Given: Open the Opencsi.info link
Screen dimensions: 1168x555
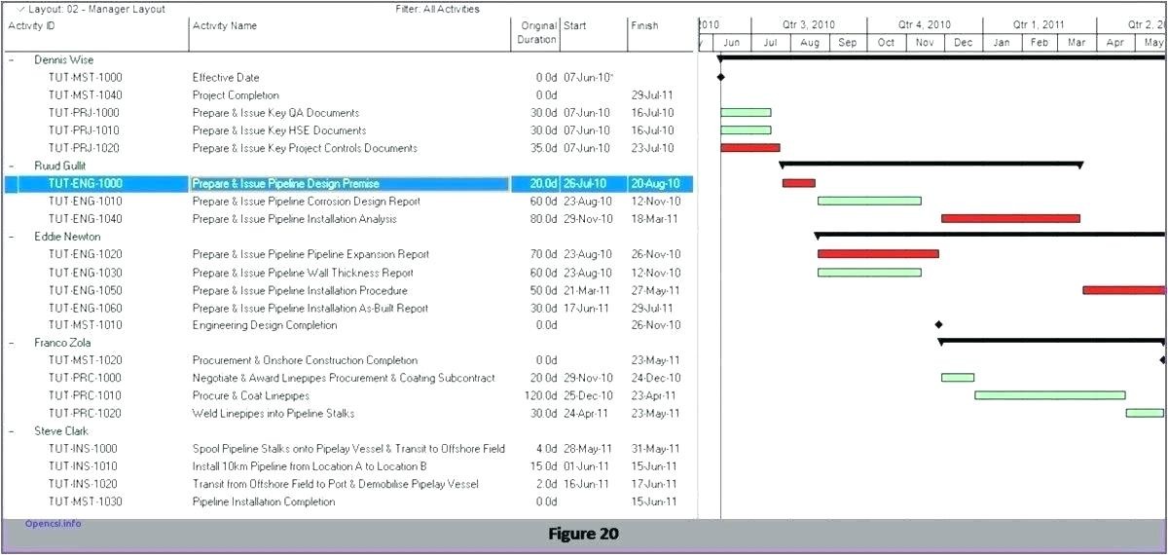Looking at the screenshot, I should pyautogui.click(x=54, y=524).
